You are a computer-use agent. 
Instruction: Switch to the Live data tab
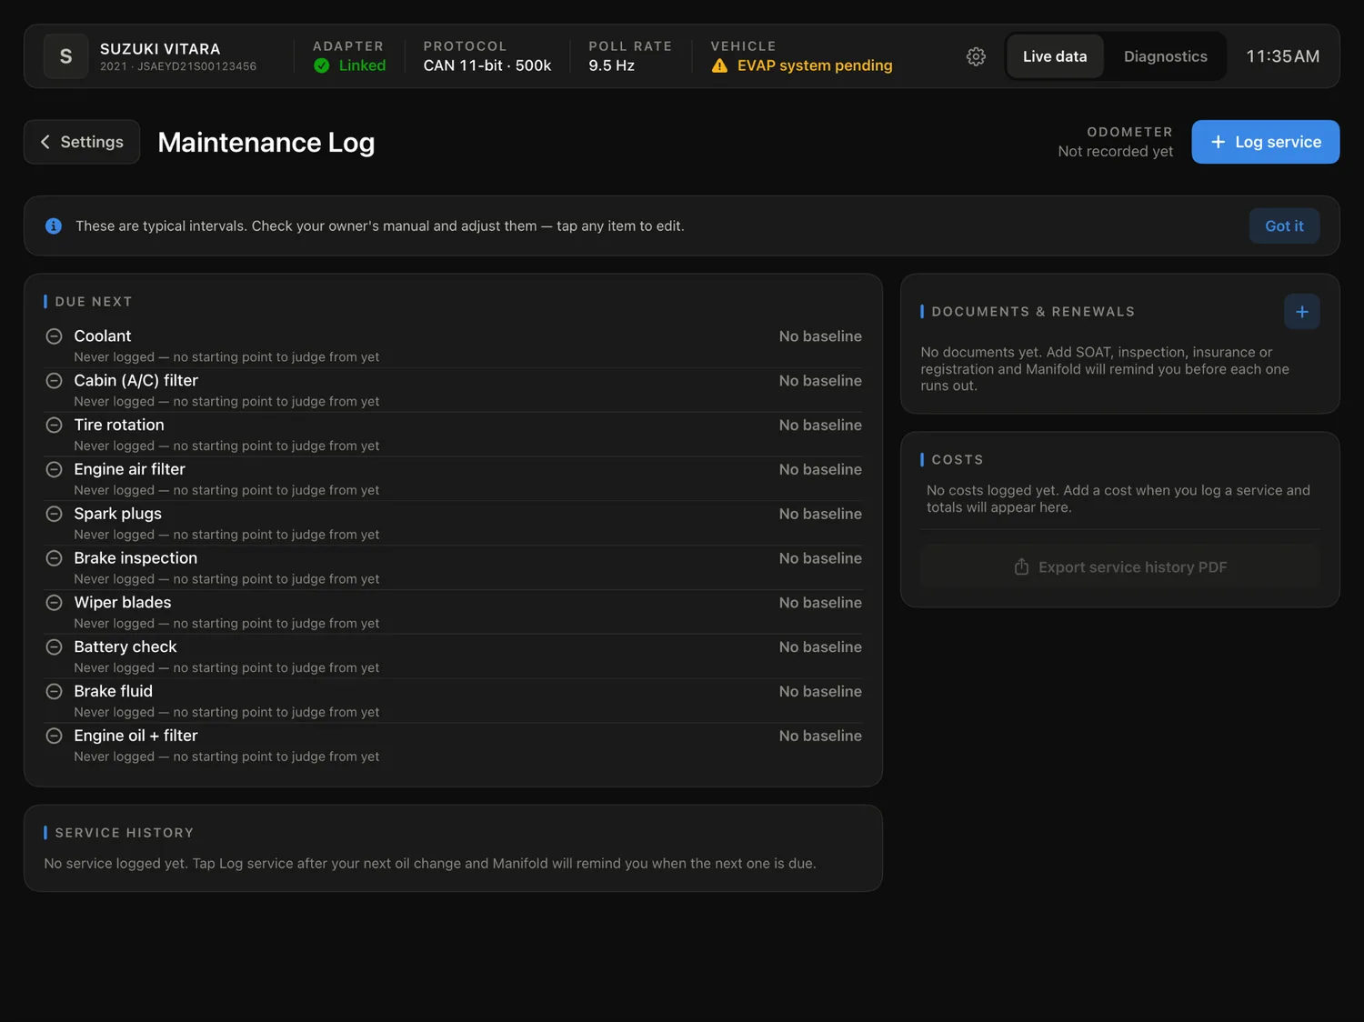(x=1055, y=56)
